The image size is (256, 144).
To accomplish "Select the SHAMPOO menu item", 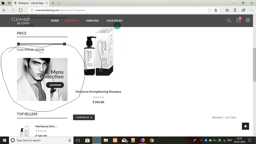I will click(71, 20).
